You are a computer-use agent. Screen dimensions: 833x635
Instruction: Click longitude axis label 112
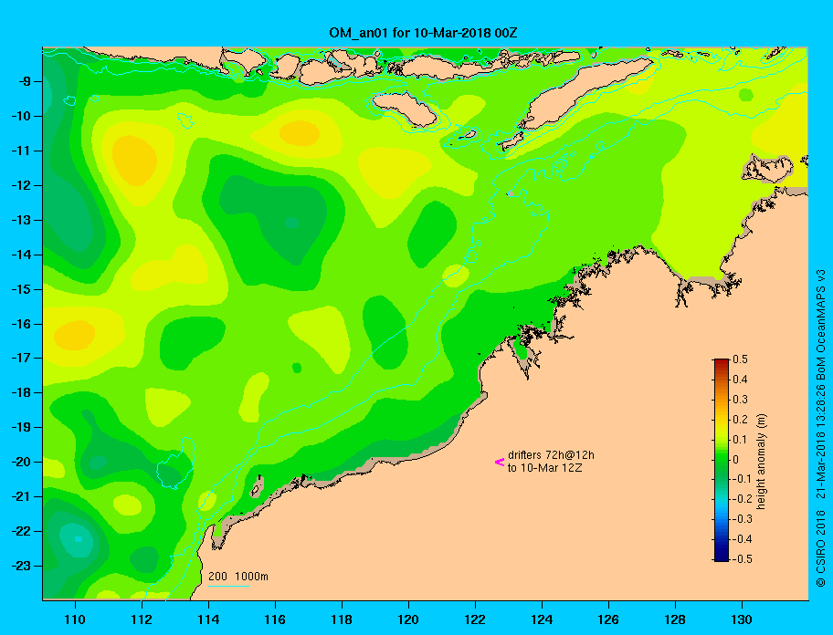coord(142,619)
